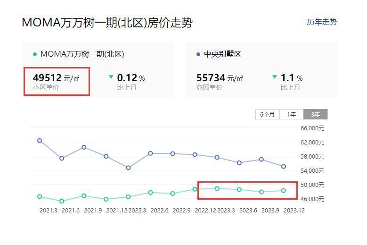Select blue data point at 2022.9

click(172, 154)
